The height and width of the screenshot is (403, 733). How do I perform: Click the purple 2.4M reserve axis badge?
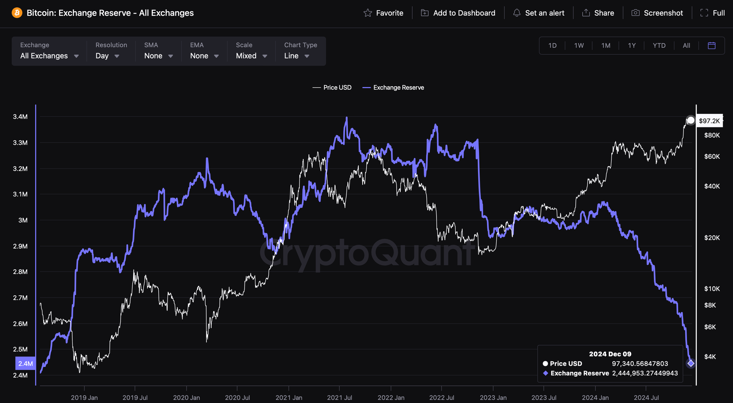(25, 364)
